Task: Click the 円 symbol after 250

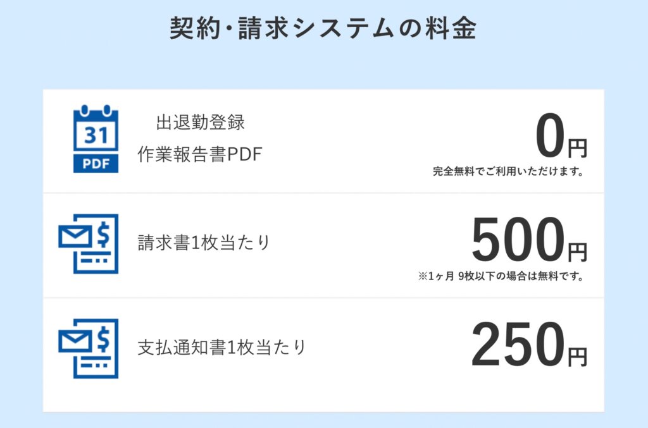Action: pyautogui.click(x=576, y=357)
